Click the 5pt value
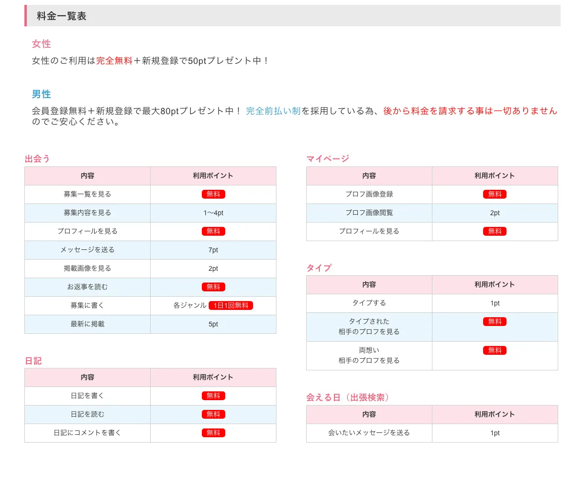585x488 pixels. point(214,324)
